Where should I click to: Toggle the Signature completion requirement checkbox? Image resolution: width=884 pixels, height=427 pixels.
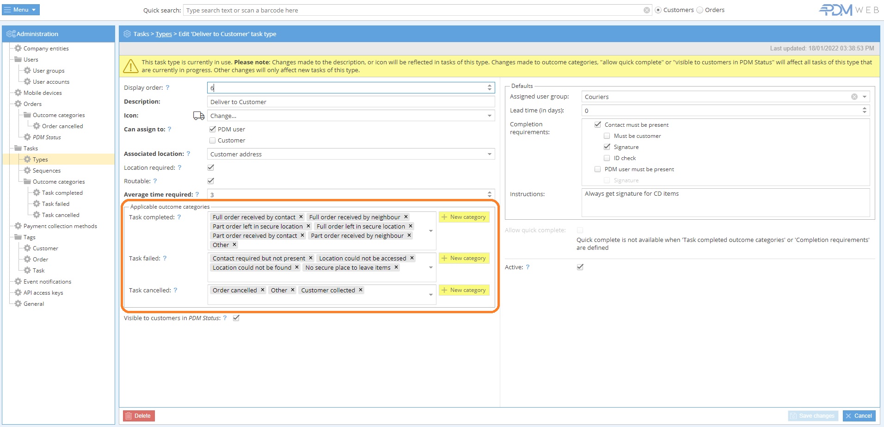coord(607,147)
